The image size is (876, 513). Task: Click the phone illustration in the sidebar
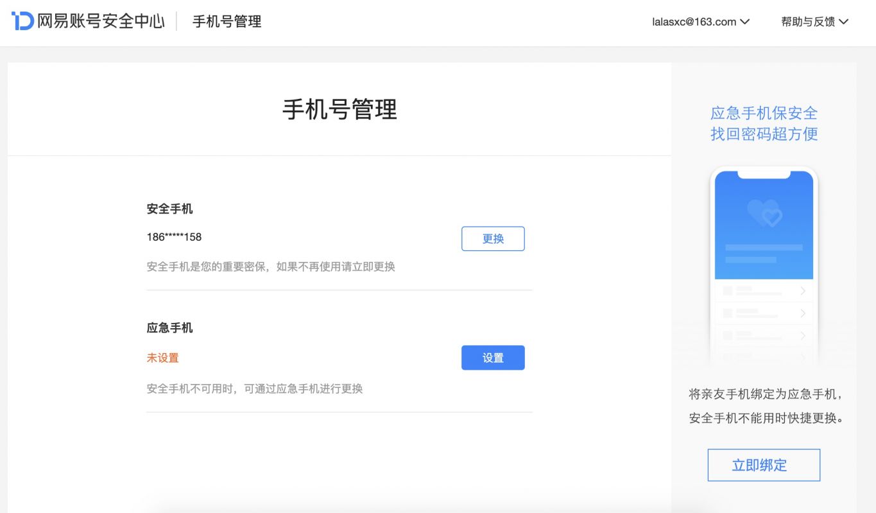(764, 266)
